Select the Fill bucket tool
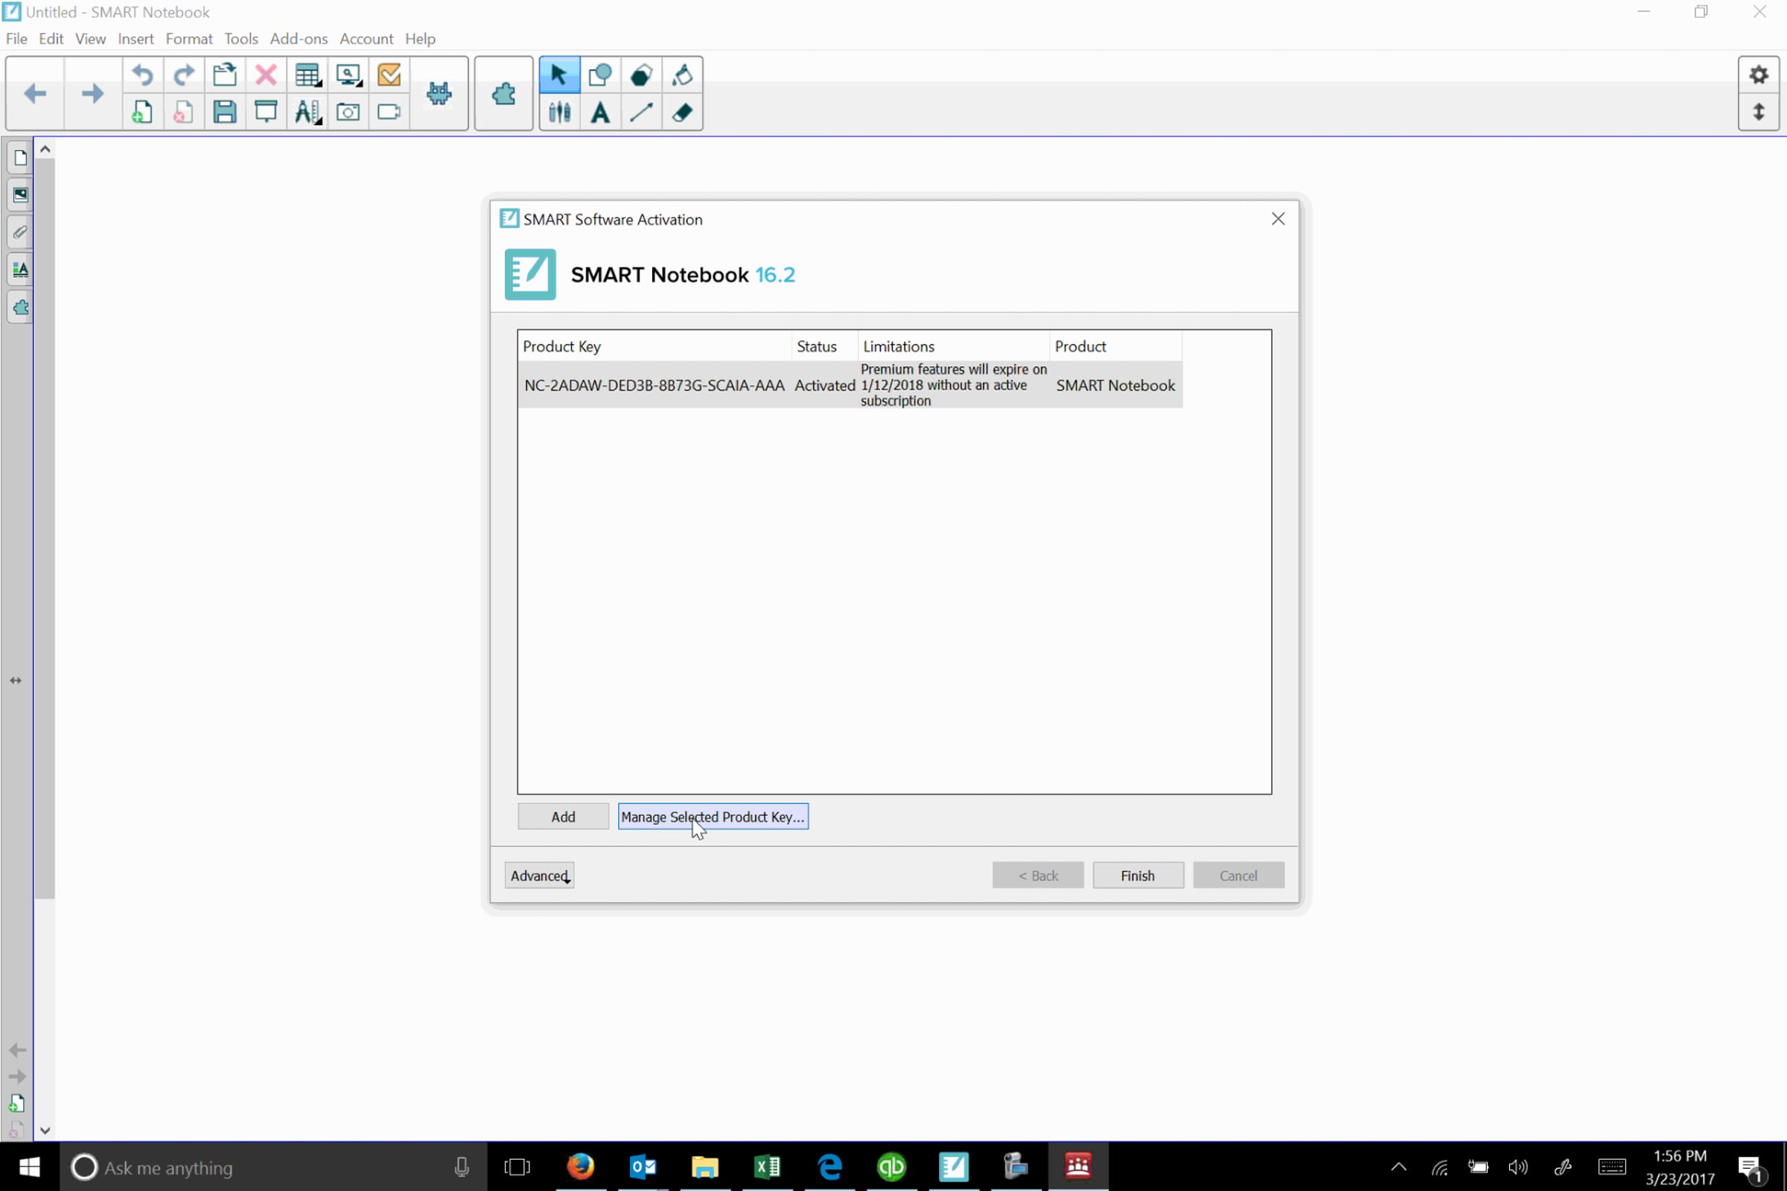Screen dimensions: 1787x1191 [x=682, y=74]
